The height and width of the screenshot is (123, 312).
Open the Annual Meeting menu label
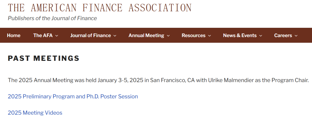click(146, 35)
